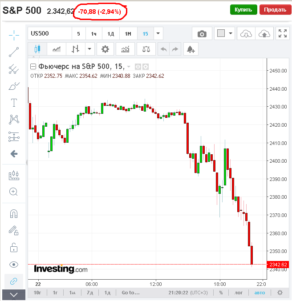This screenshot has height=301, width=292.
Task: Click the green Купить button
Action: (243, 10)
